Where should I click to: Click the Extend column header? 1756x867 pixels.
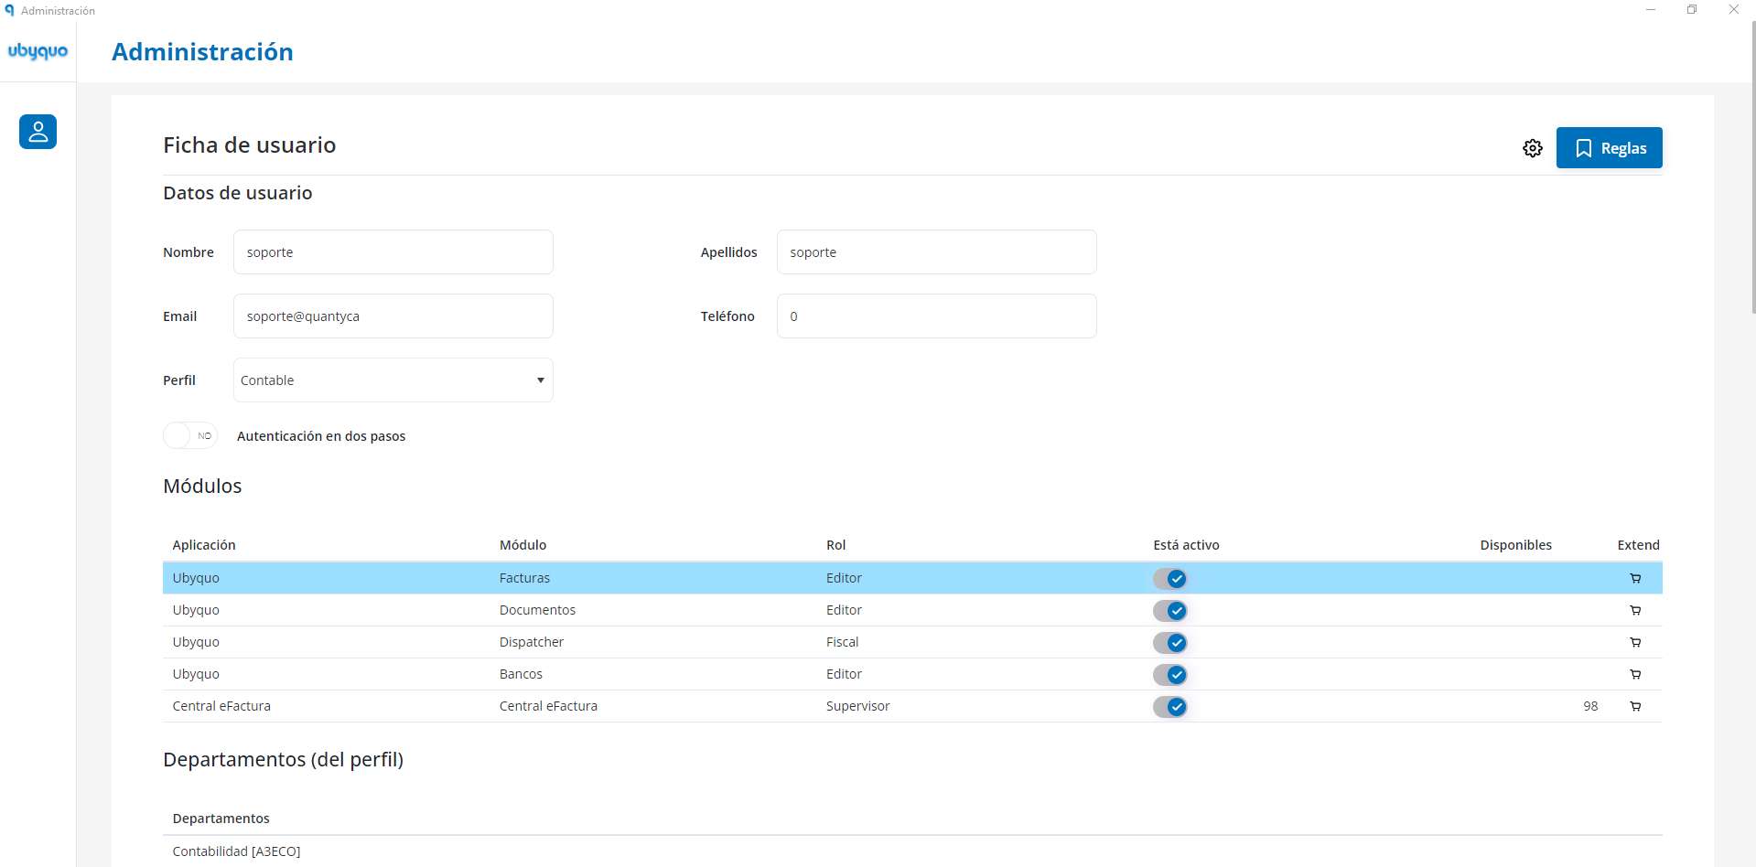click(x=1638, y=545)
